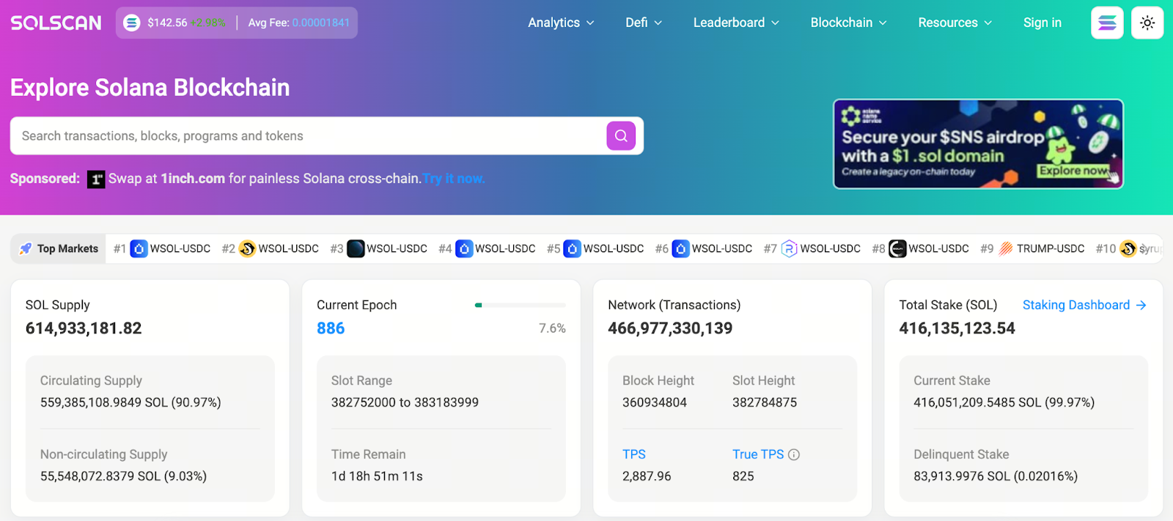Click the 7.6% epoch progress percentage
The height and width of the screenshot is (521, 1173).
click(552, 328)
